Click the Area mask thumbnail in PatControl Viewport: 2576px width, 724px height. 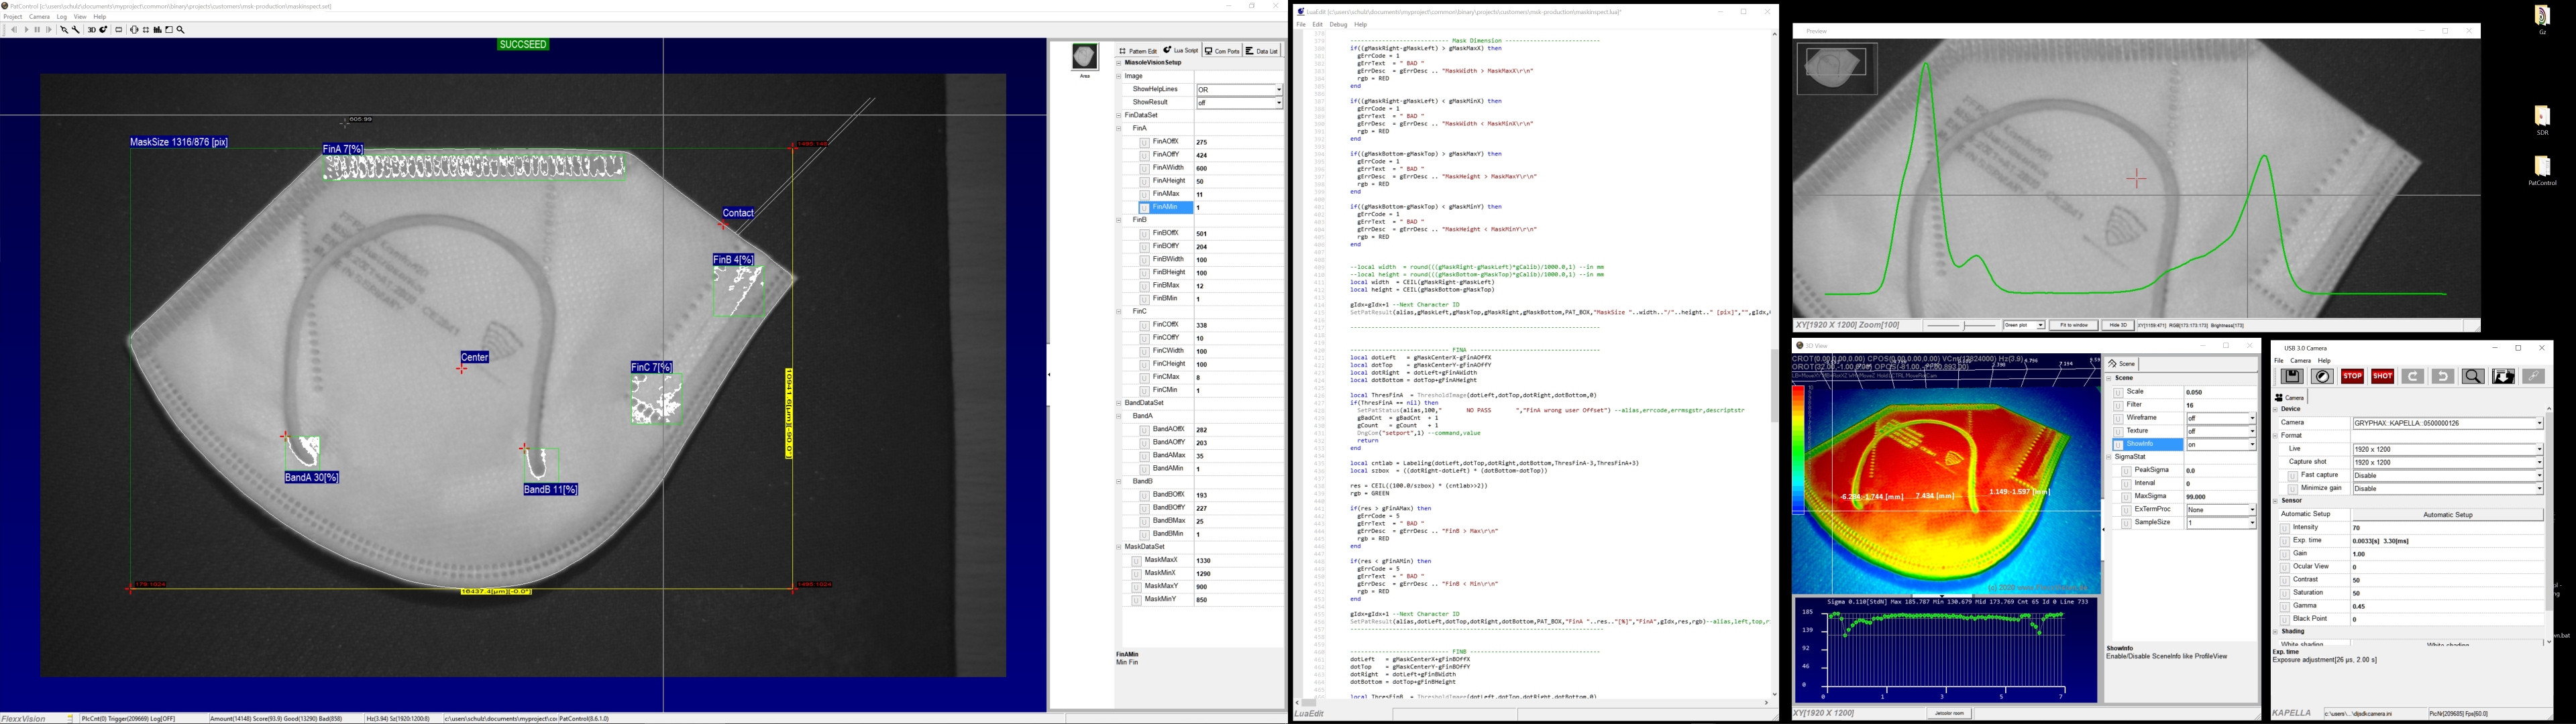[1085, 57]
